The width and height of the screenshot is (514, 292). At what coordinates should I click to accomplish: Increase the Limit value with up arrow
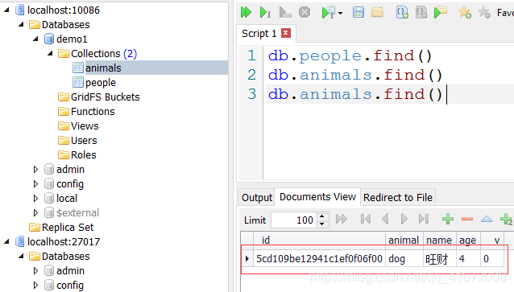click(322, 216)
